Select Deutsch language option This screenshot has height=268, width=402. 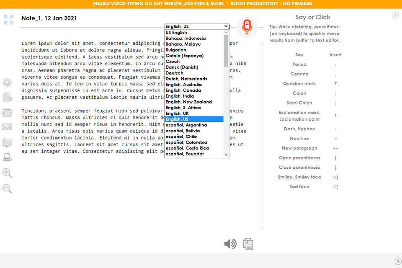194,73
